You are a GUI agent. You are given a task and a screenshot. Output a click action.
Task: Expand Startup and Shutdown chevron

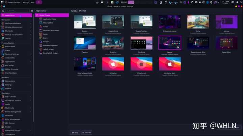[30, 35]
